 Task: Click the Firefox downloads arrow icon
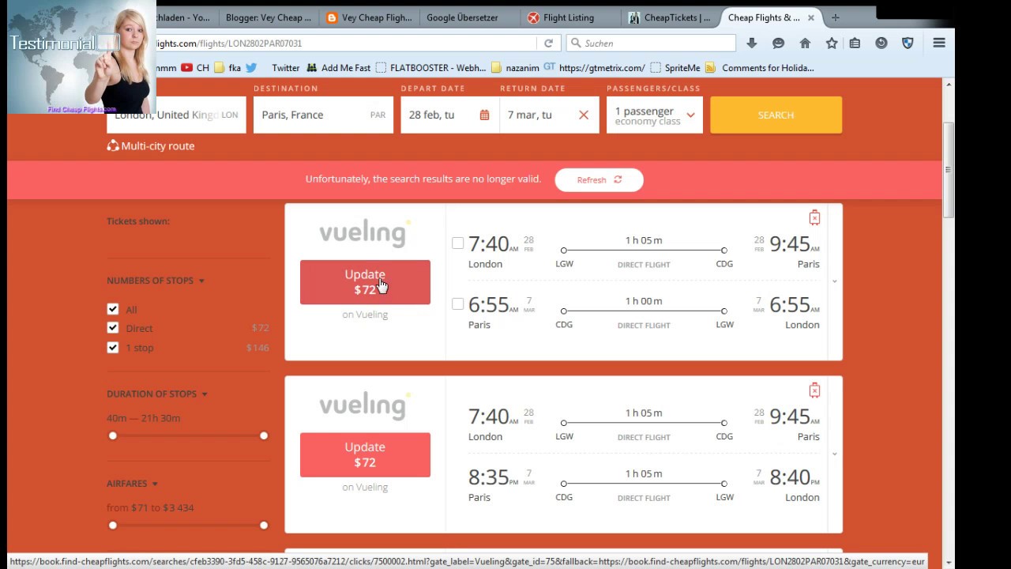(x=751, y=43)
